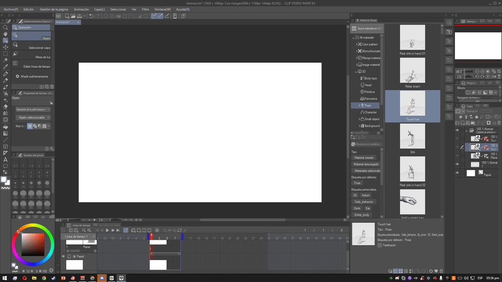502x282 pixels.
Task: Toggle snap to ruler in command bar
Action: pyautogui.click(x=154, y=16)
